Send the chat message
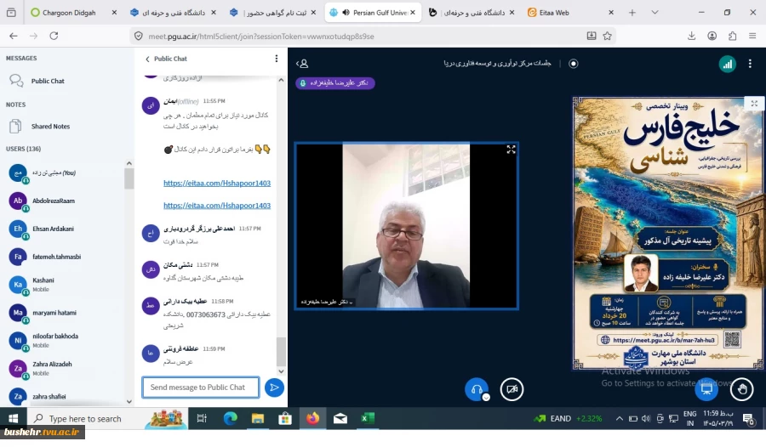 (x=274, y=388)
